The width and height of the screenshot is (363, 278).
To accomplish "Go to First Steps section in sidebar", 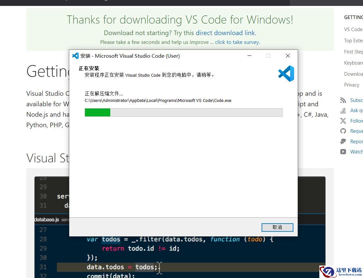I will pyautogui.click(x=353, y=51).
